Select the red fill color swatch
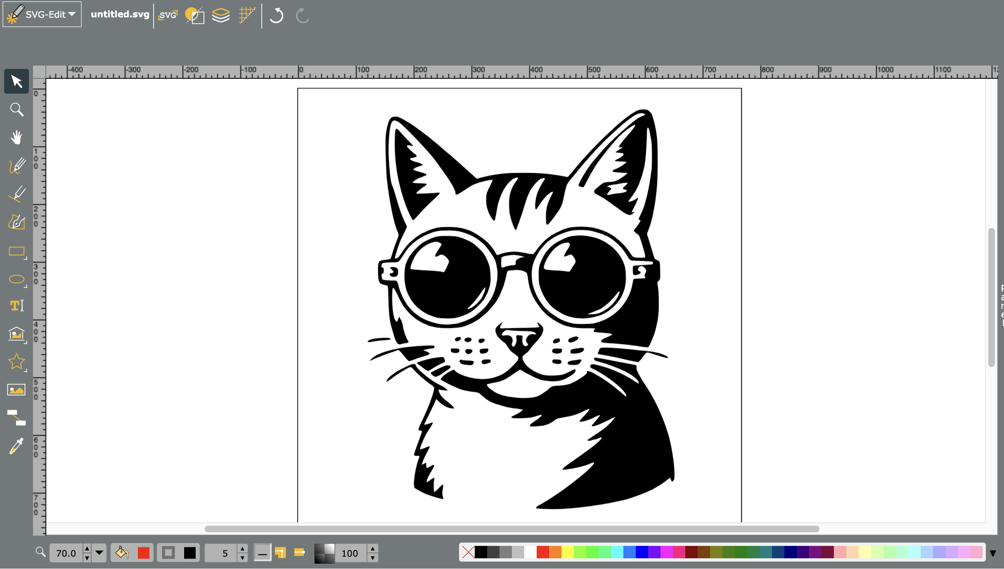The height and width of the screenshot is (569, 1004). coord(143,553)
